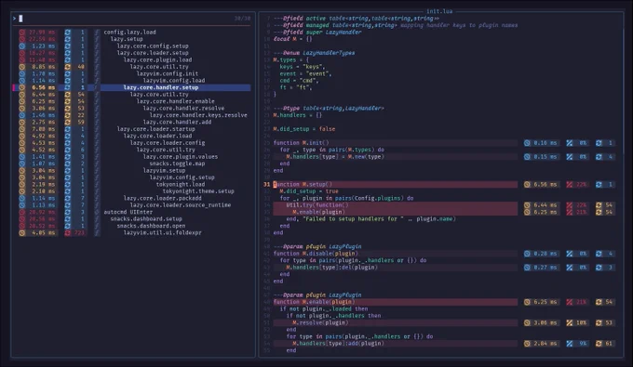
Task: Click the clock icon on lazy.core.handler.setup row
Action: click(21, 87)
